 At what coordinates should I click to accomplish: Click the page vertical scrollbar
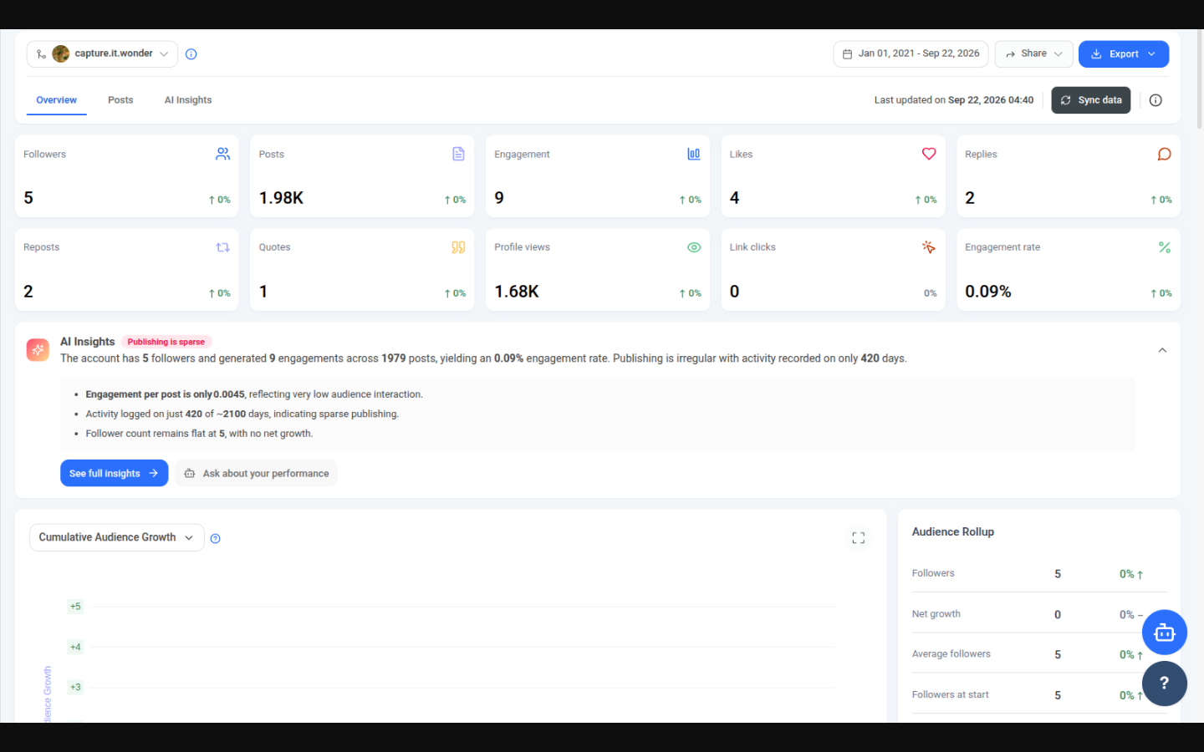(1200, 79)
